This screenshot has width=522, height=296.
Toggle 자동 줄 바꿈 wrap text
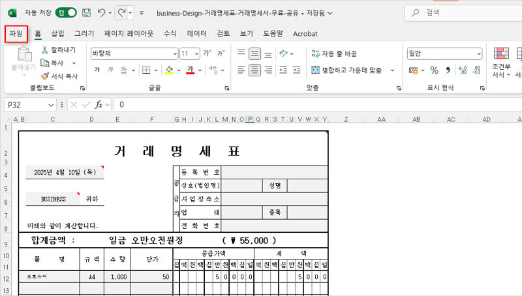(334, 53)
